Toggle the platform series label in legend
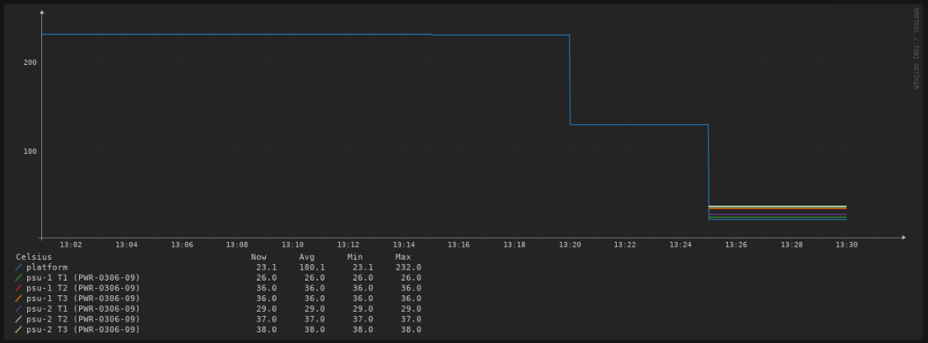The width and height of the screenshot is (928, 343). [47, 267]
